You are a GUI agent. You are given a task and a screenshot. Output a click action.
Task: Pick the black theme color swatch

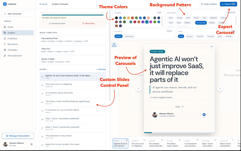[116, 18]
